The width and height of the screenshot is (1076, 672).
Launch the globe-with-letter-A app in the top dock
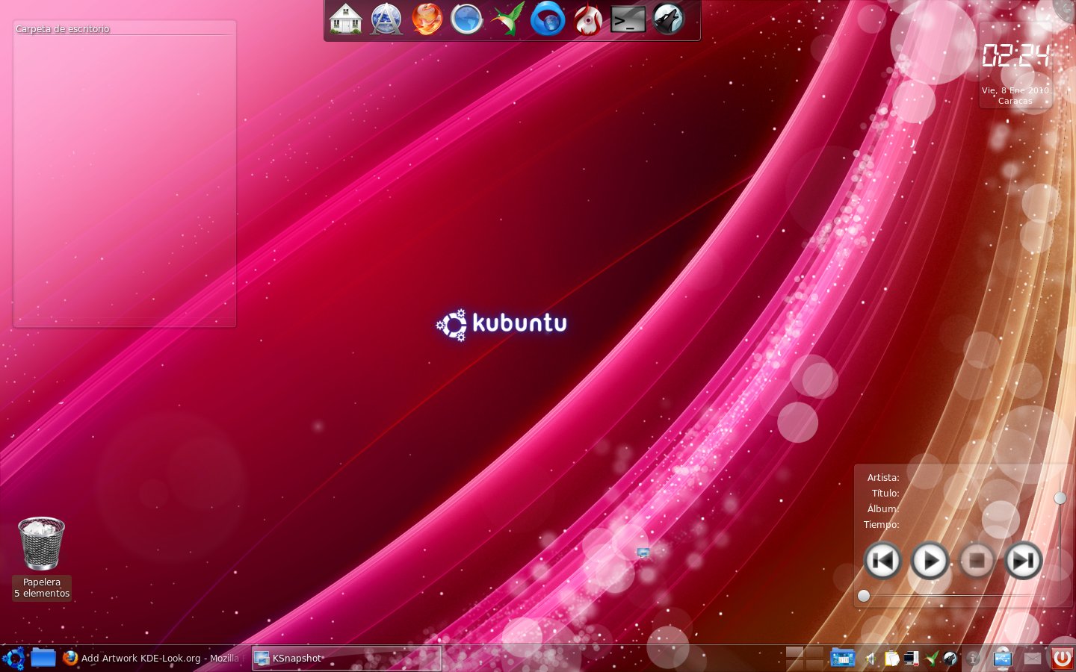pyautogui.click(x=386, y=19)
